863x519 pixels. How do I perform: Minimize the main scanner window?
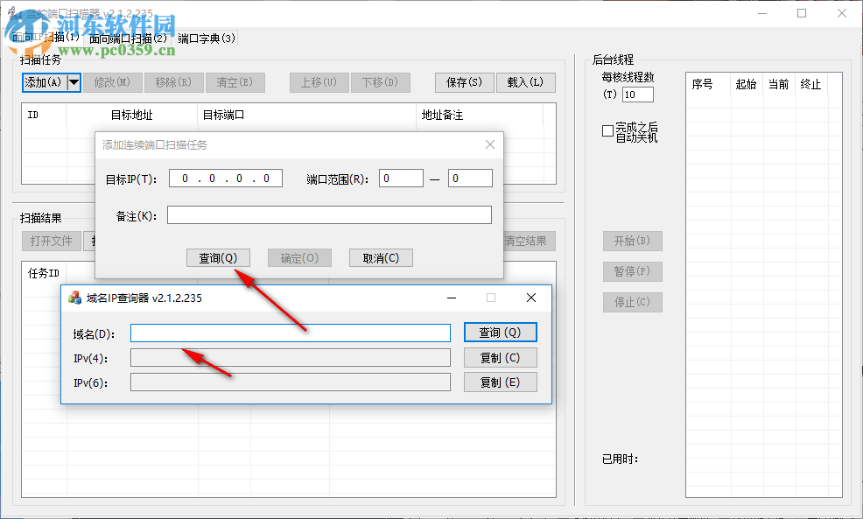point(762,13)
